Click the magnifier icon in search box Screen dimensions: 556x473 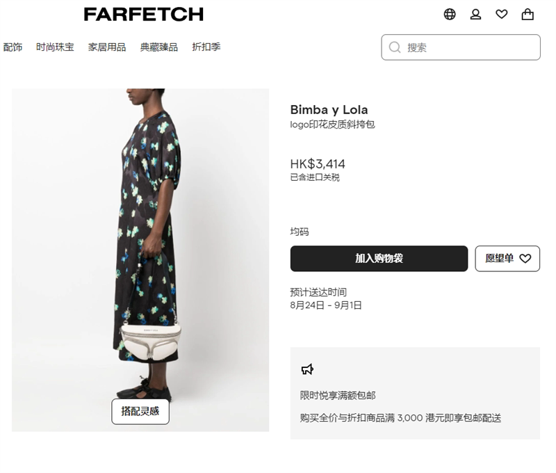(394, 47)
